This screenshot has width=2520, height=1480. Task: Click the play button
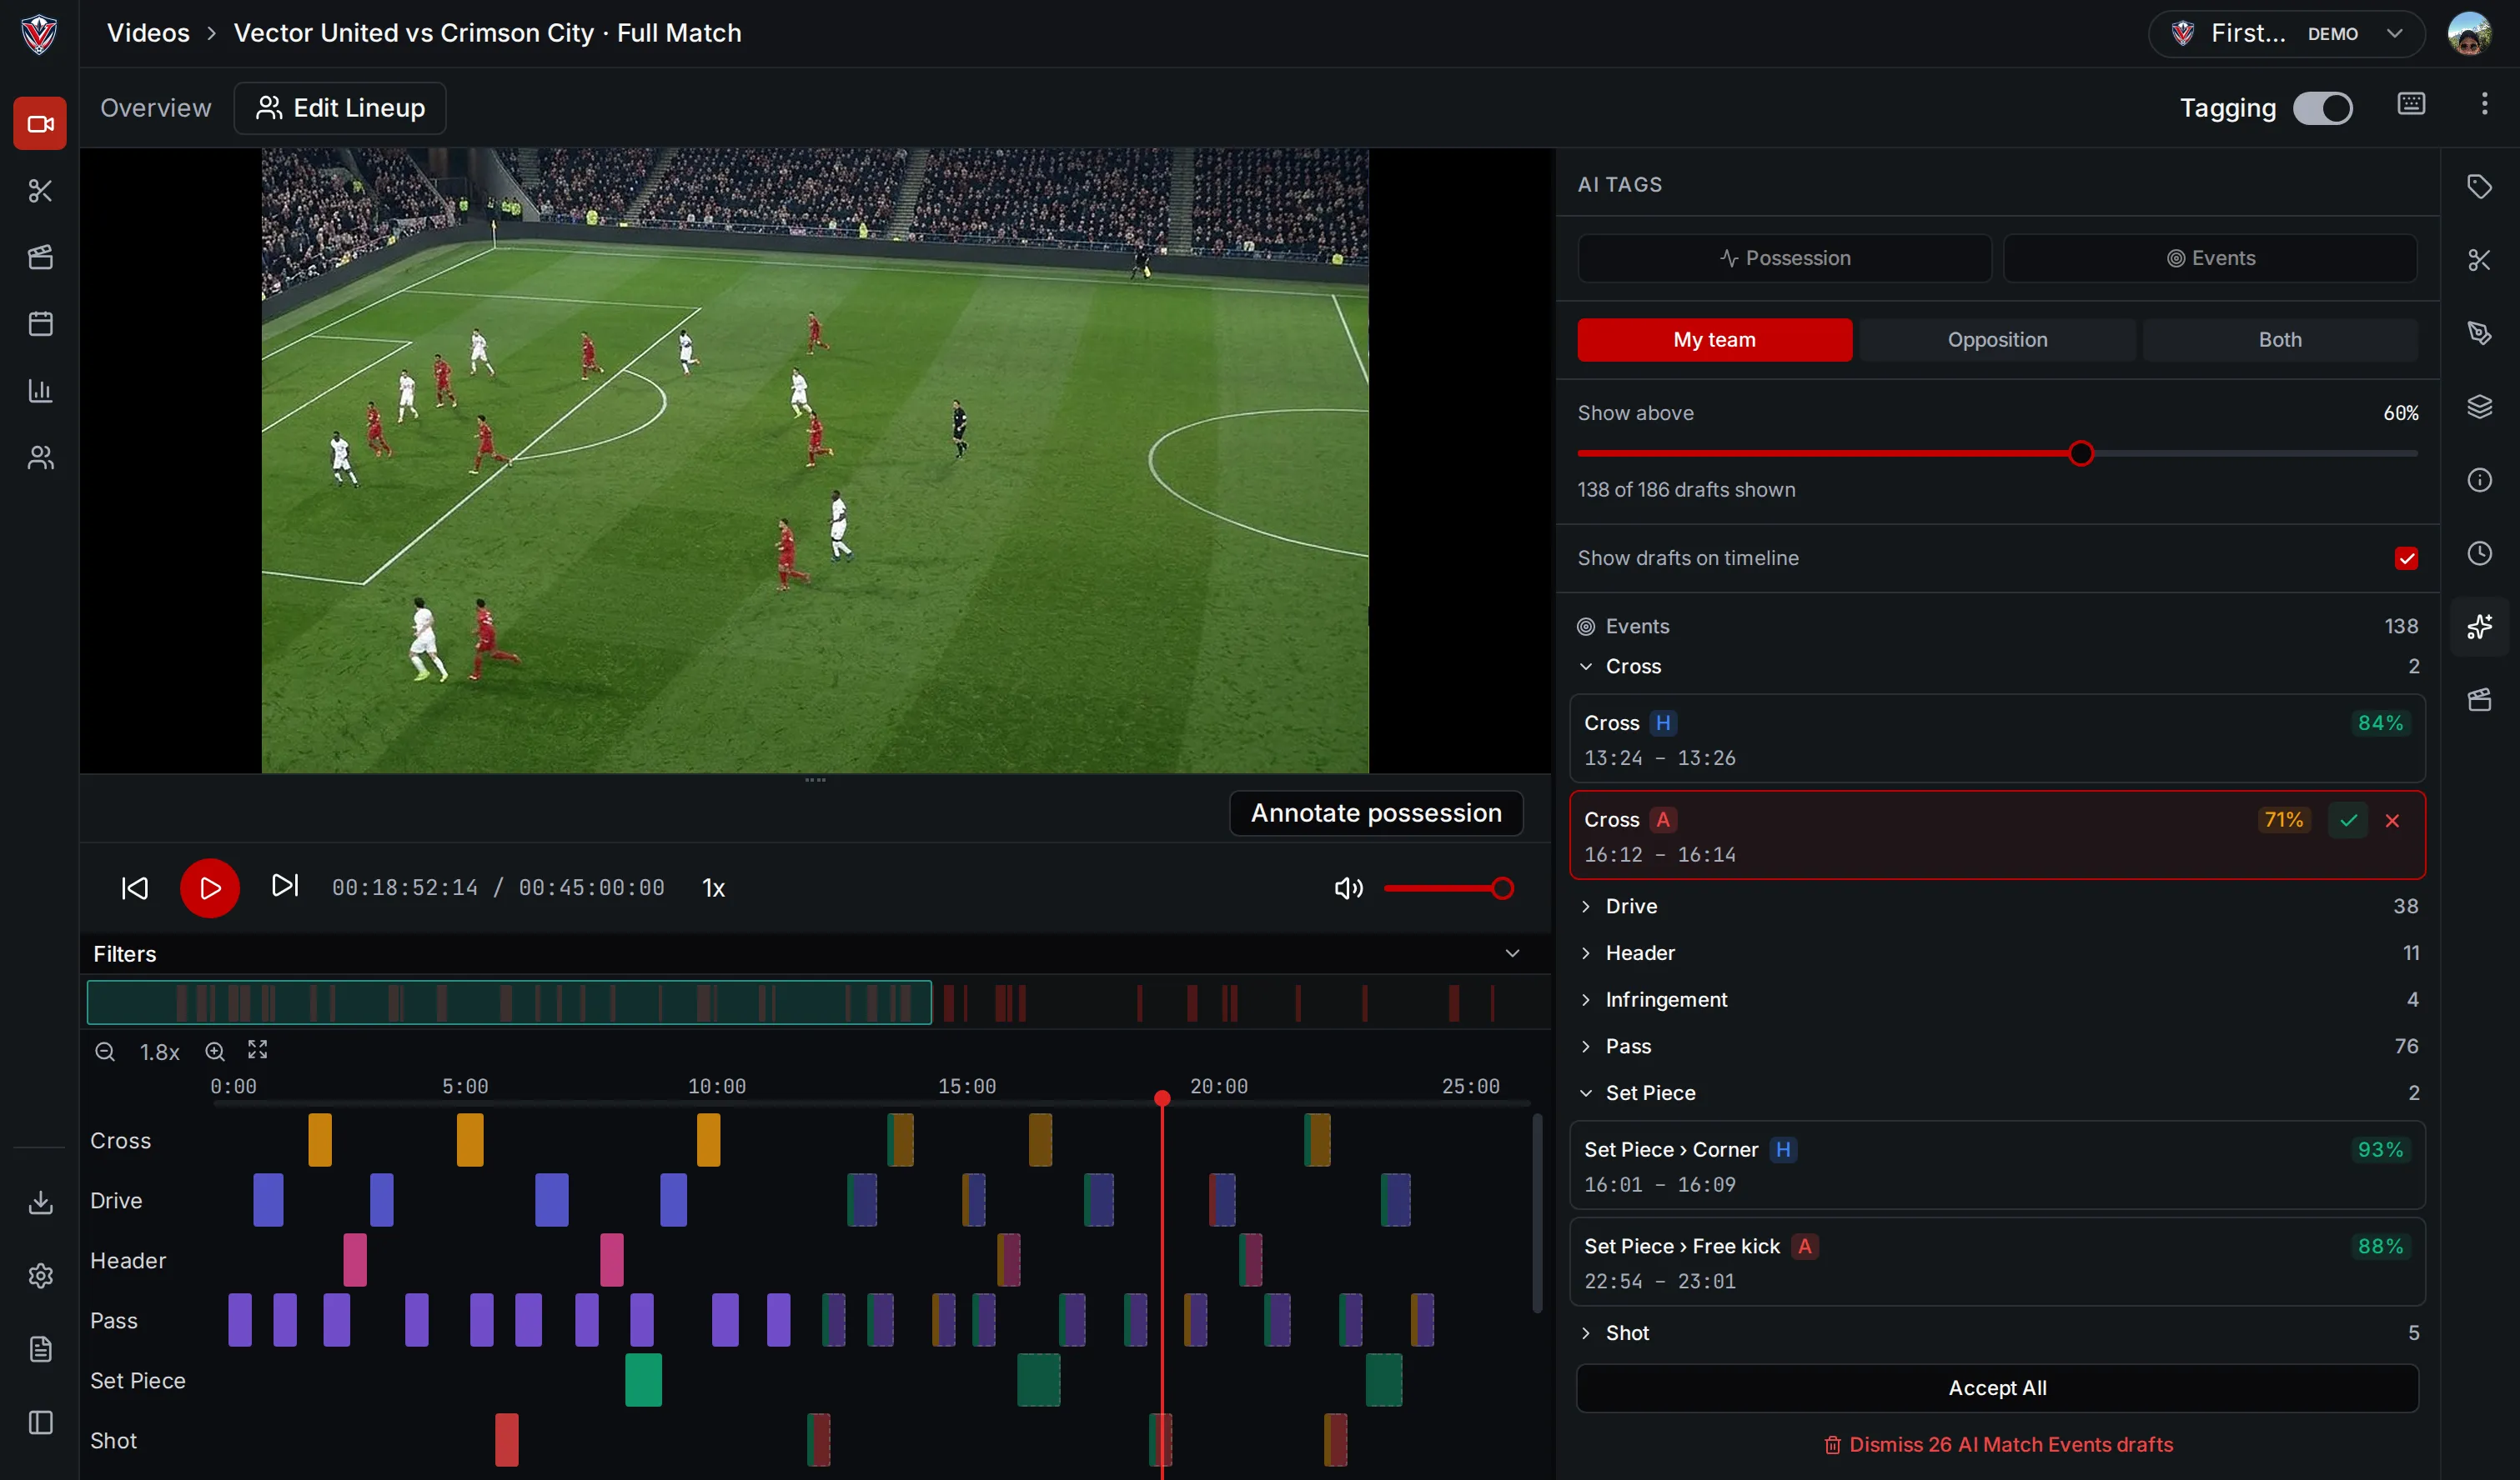pyautogui.click(x=210, y=888)
